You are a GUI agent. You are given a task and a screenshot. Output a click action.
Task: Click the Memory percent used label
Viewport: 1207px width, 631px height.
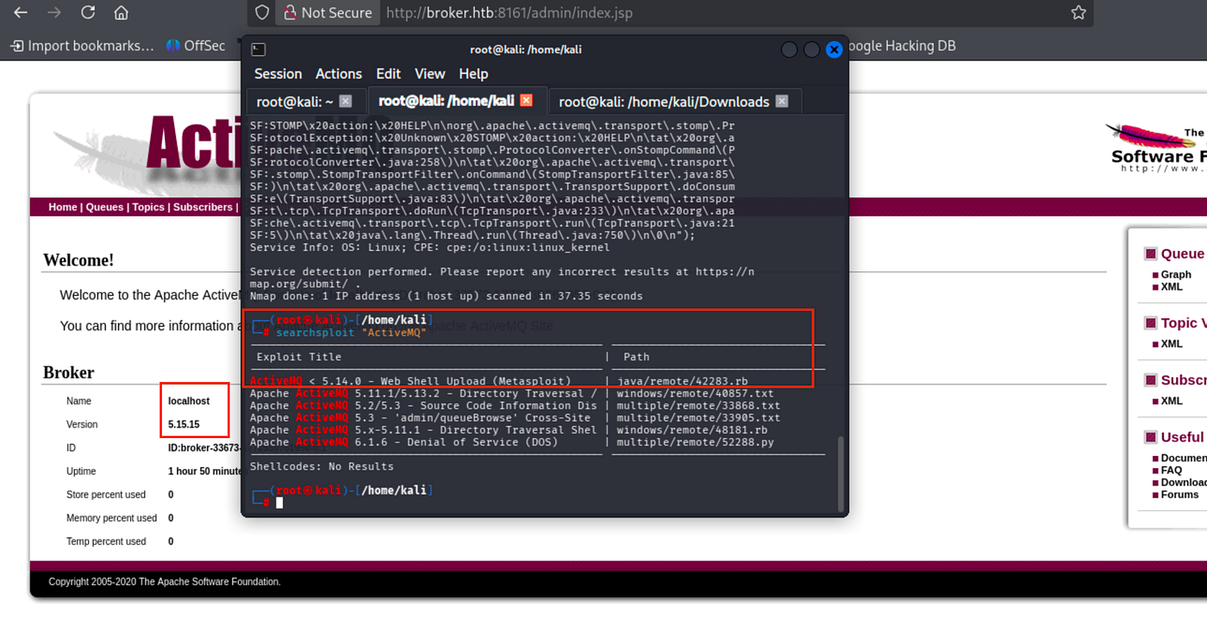(x=111, y=518)
